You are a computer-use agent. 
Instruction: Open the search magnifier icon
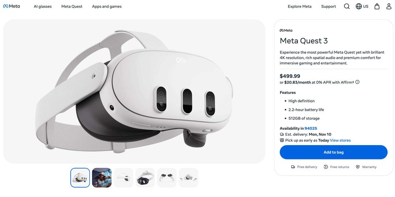coord(347,6)
